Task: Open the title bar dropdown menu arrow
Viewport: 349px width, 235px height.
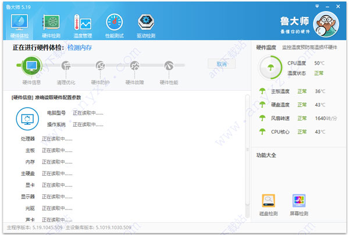Action: point(317,6)
